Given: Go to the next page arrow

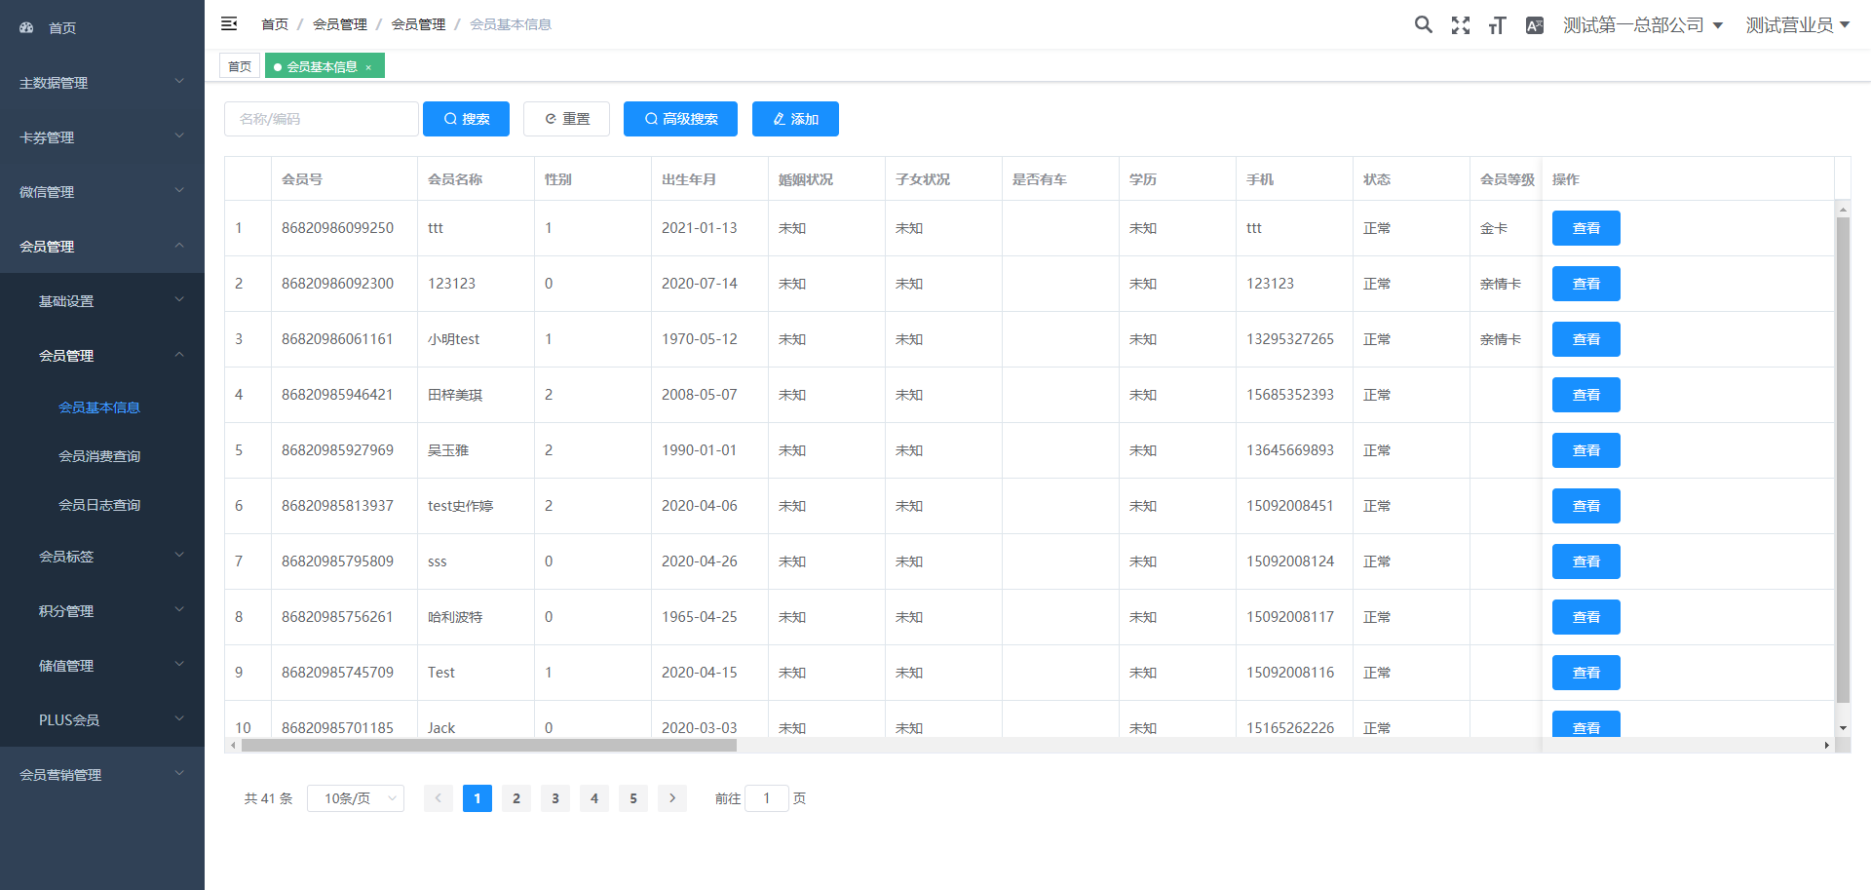Looking at the screenshot, I should pos(672,798).
